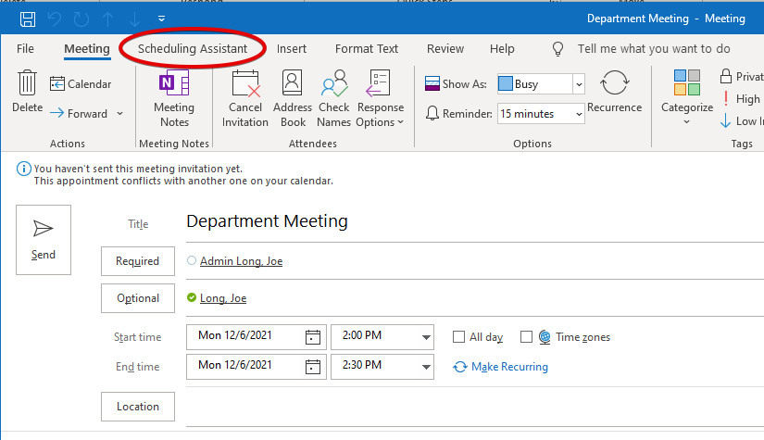Click the Department Meeting title field
Screen dimensions: 764x440
coord(463,221)
